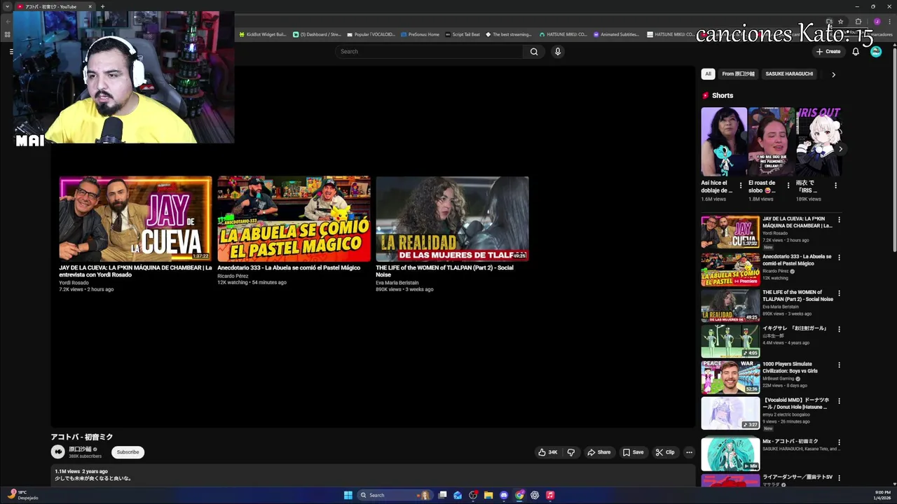897x504 pixels.
Task: Open Yordi Rosado channel link under endscreen video
Action: (x=74, y=283)
